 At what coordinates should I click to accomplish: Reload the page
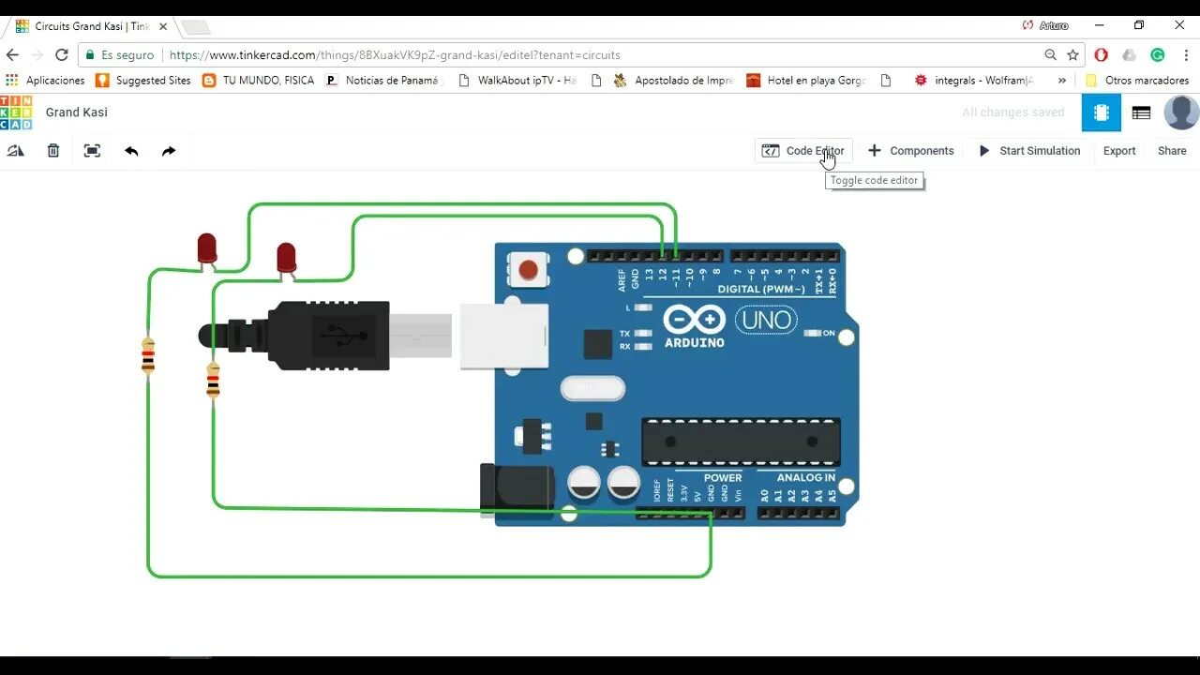pos(62,54)
